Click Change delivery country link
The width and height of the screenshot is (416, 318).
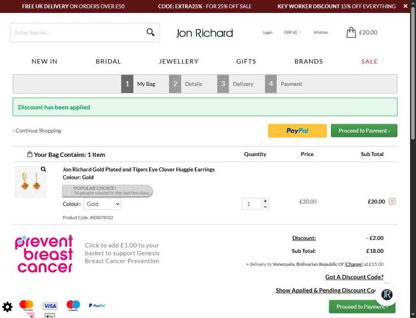click(354, 264)
